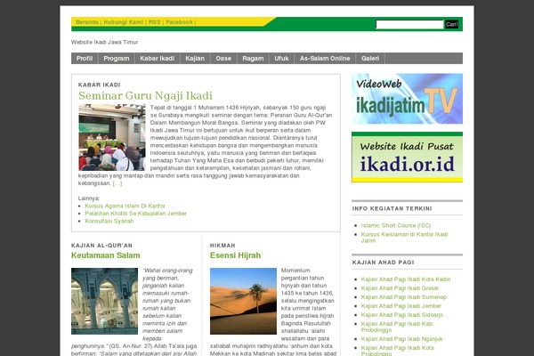
Task: Open the Galeri menu item
Action: coord(370,58)
